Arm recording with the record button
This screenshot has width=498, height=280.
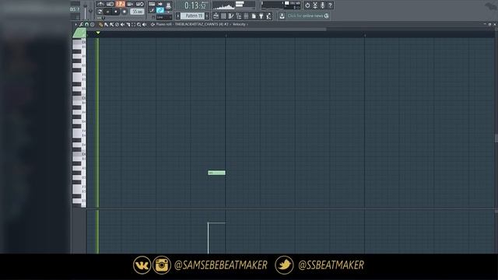click(124, 12)
